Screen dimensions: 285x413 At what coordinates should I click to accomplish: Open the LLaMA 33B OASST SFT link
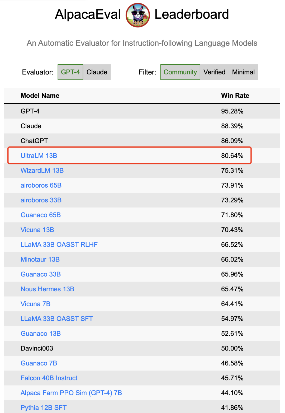[57, 319]
